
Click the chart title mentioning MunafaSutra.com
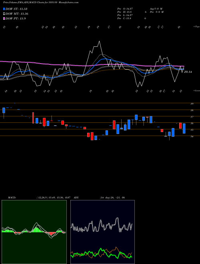(41, 2)
